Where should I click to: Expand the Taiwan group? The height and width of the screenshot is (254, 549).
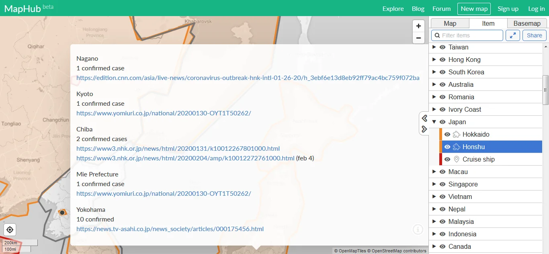tap(434, 47)
